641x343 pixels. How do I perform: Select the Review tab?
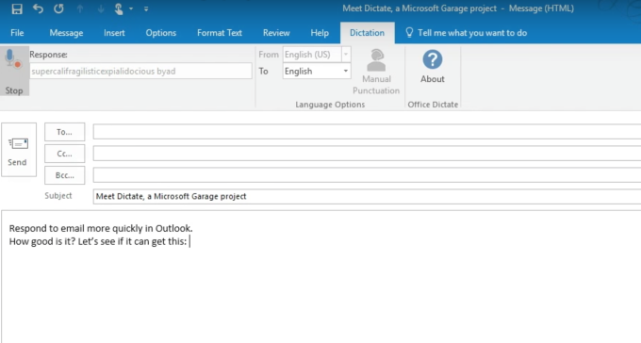pos(276,33)
